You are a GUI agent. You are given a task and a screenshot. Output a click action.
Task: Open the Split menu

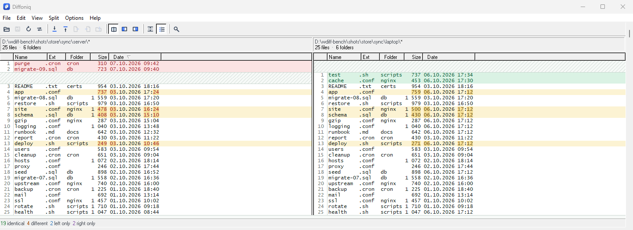54,18
